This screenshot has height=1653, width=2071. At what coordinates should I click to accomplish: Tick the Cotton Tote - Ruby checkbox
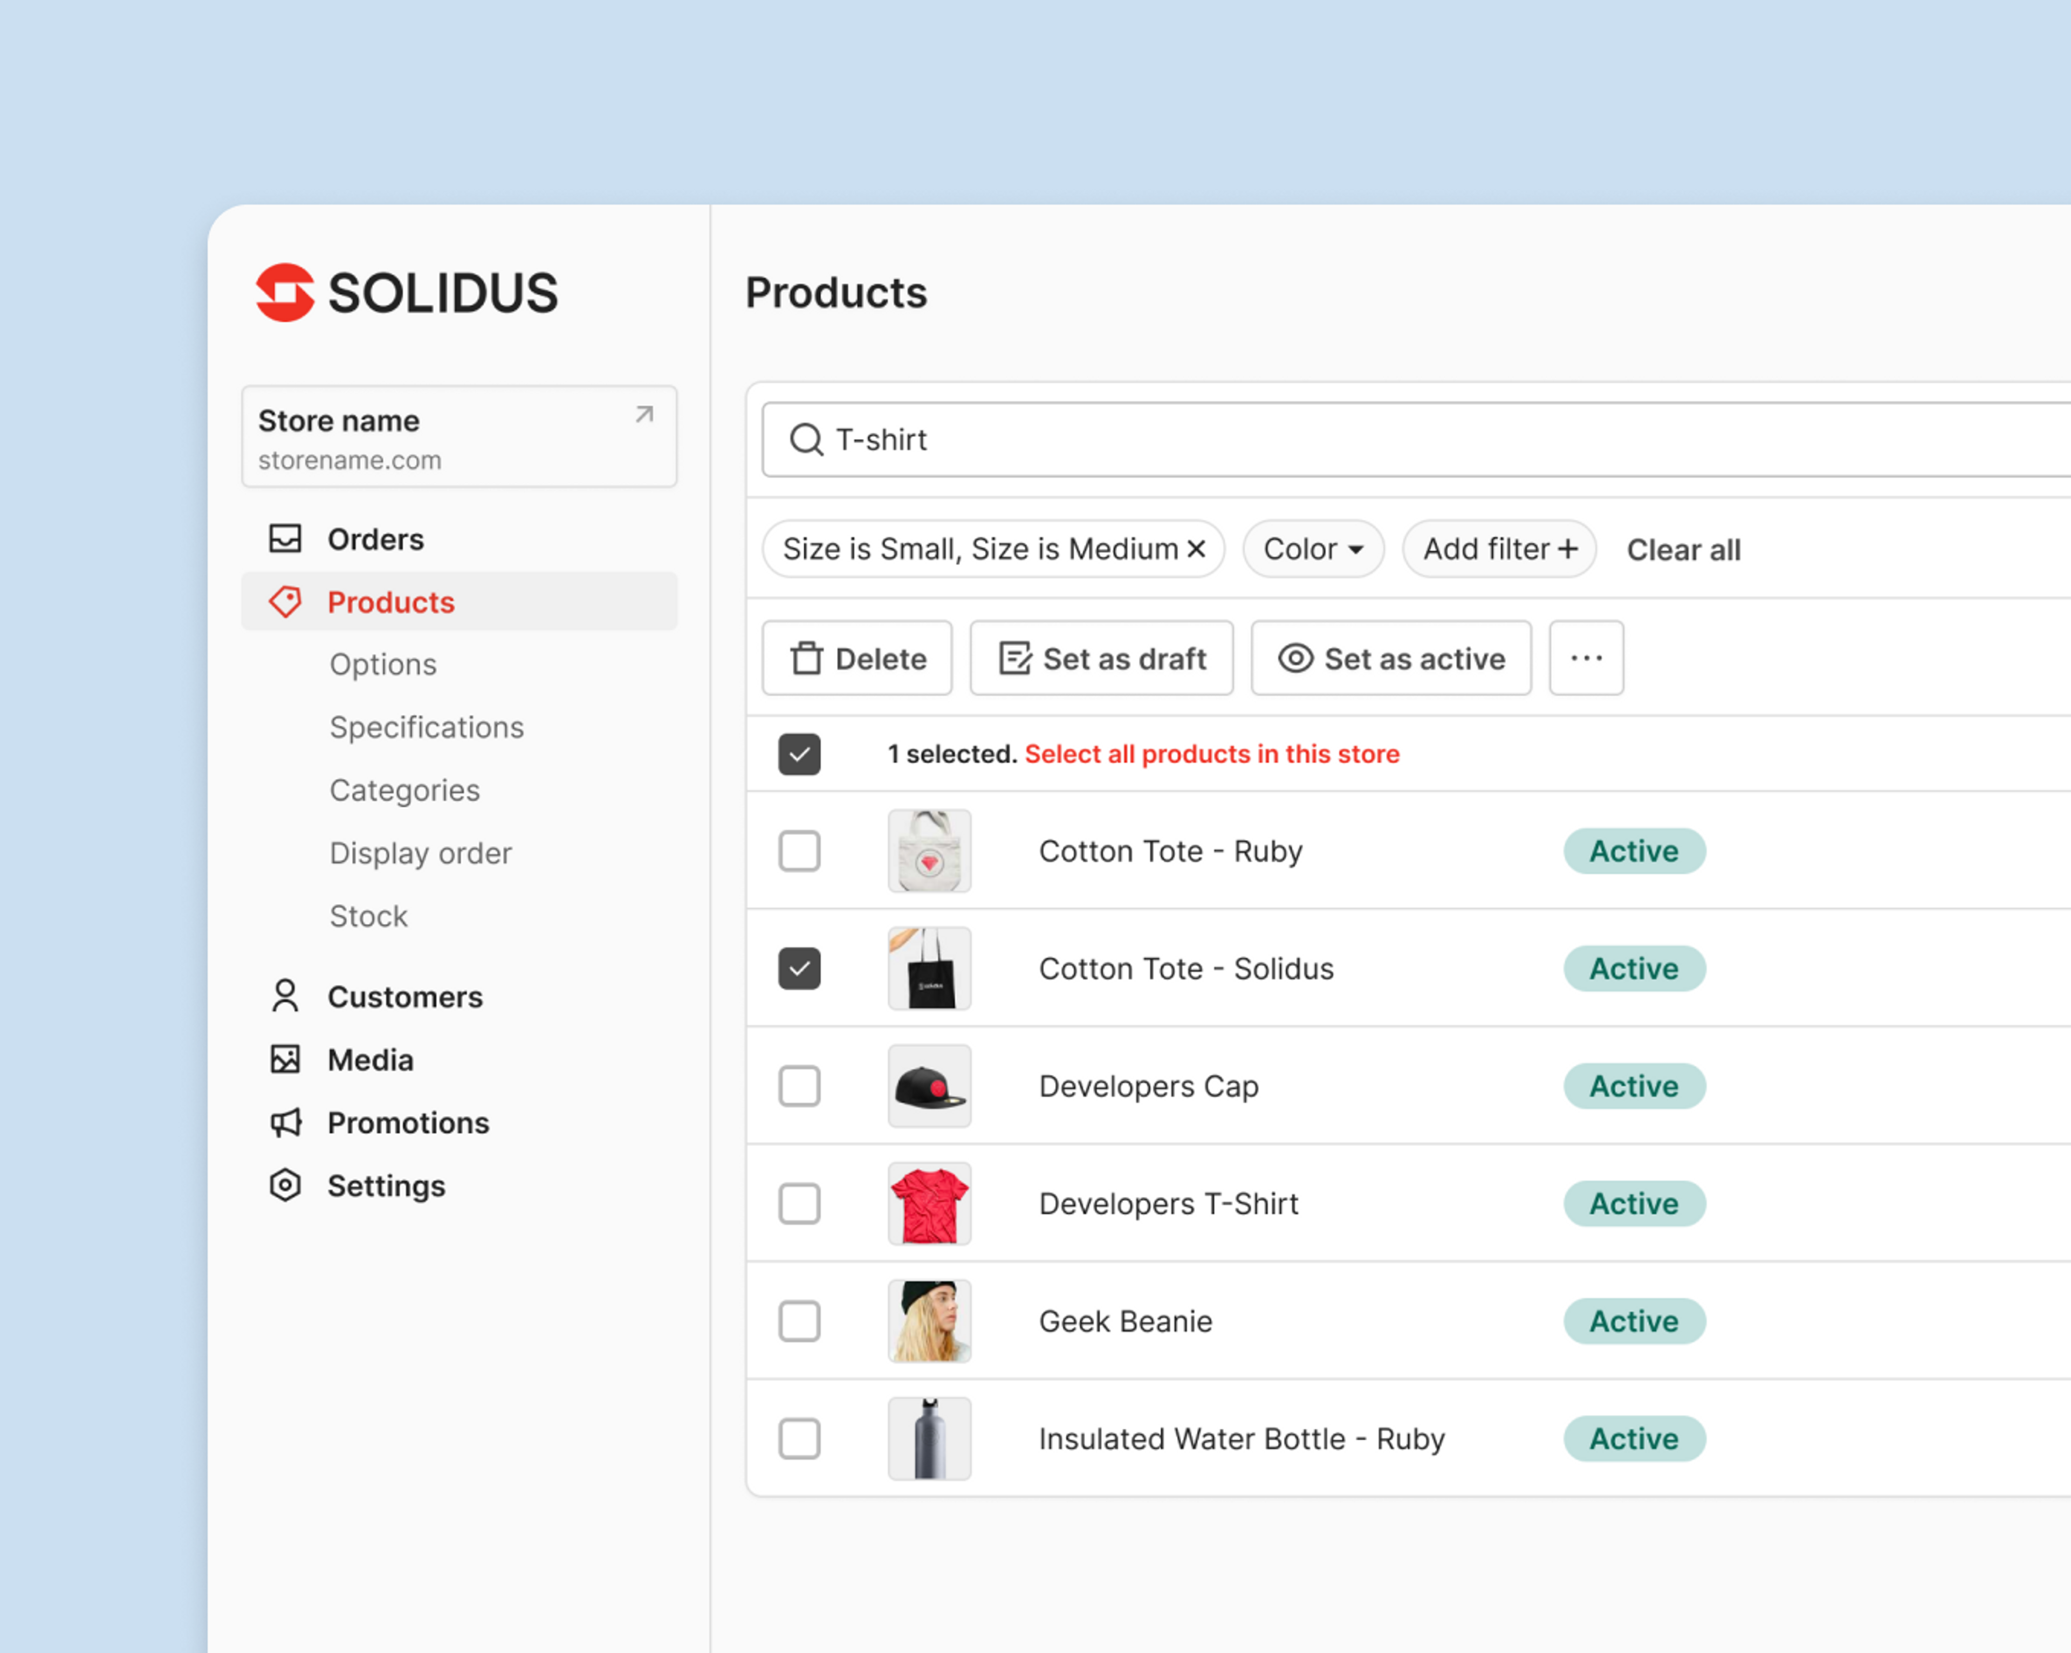(x=799, y=851)
